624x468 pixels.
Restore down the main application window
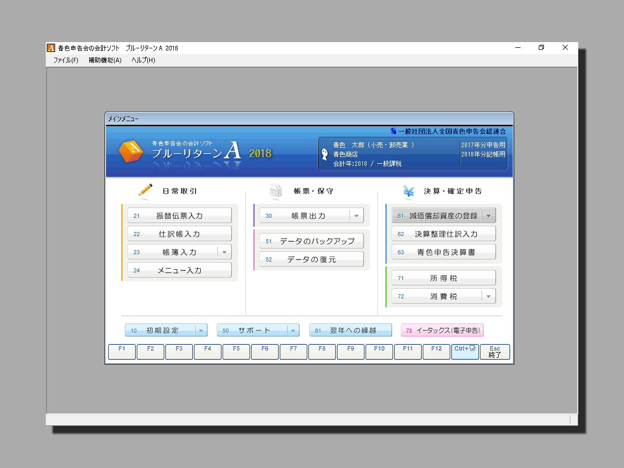pyautogui.click(x=541, y=48)
